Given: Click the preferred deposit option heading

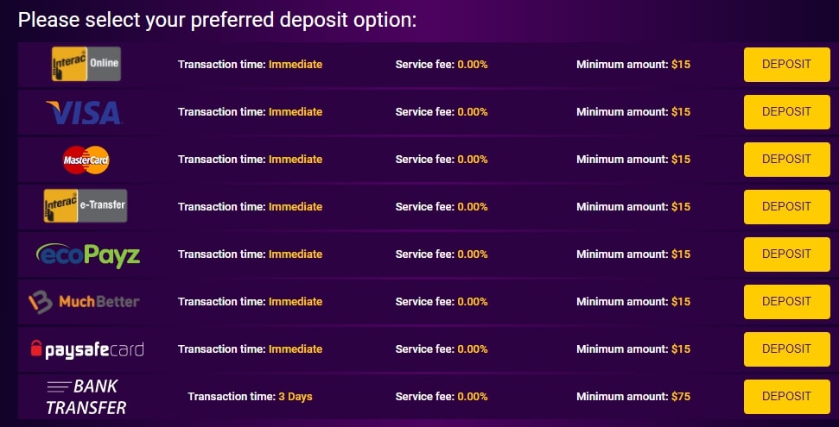Looking at the screenshot, I should pos(217,19).
